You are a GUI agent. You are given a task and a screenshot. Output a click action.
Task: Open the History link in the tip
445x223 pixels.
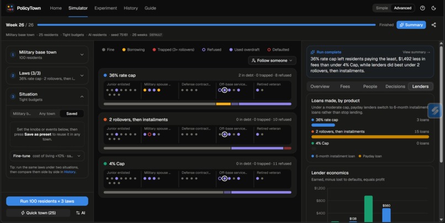click(x=70, y=172)
